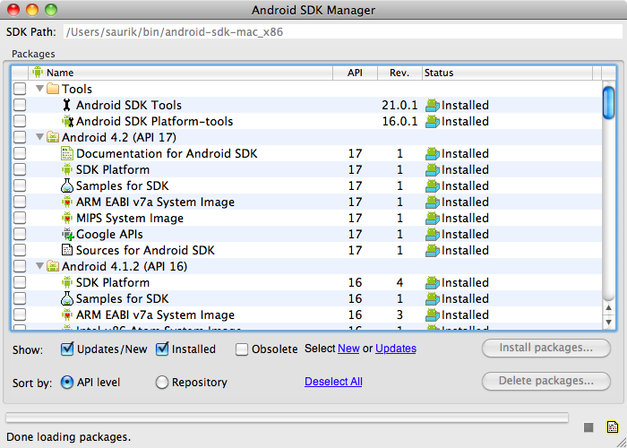Click the scrollbar up arrow

(608, 307)
